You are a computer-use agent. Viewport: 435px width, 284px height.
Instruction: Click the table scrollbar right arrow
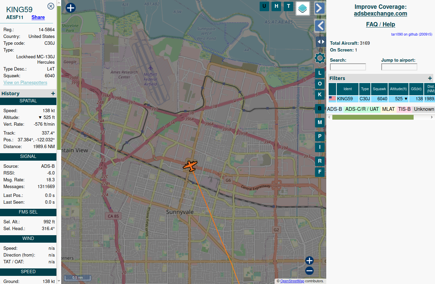[x=432, y=117]
